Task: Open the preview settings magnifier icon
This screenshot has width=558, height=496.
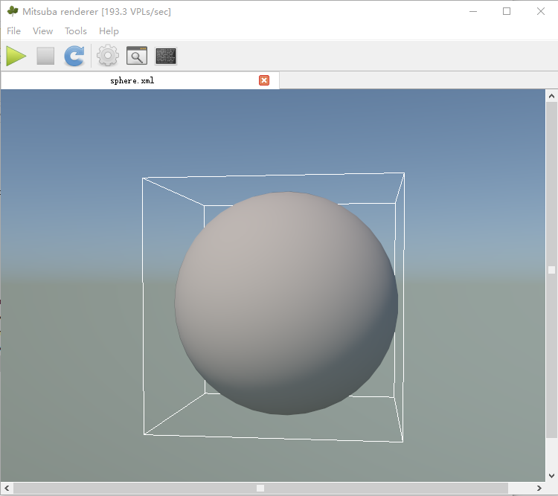Action: point(137,56)
